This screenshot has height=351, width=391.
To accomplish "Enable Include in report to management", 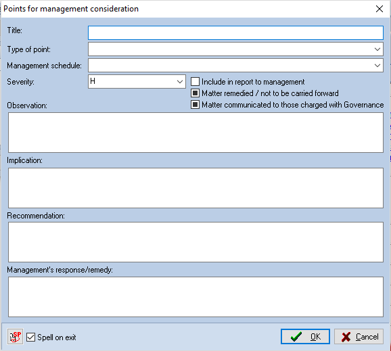I will click(195, 82).
